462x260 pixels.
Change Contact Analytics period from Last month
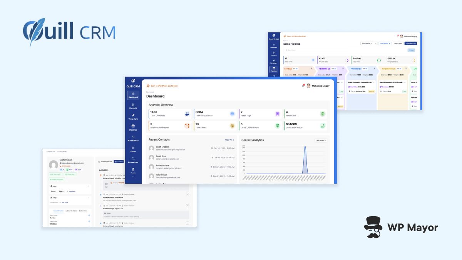point(321,140)
